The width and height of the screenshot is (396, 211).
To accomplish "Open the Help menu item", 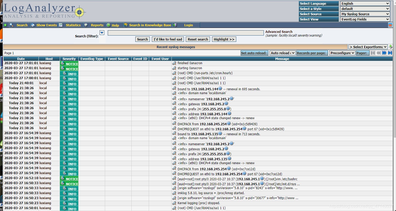I will point(115,25).
